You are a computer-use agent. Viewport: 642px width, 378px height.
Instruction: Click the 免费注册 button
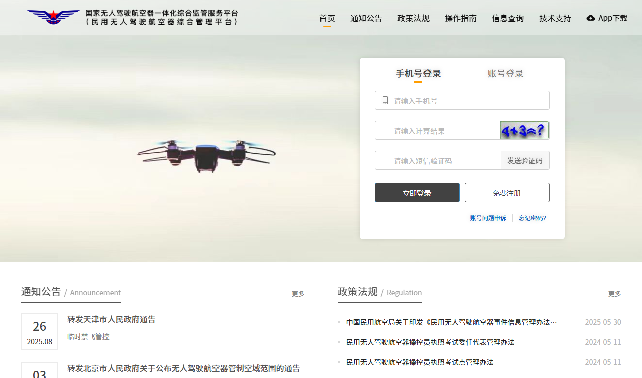[506, 193]
